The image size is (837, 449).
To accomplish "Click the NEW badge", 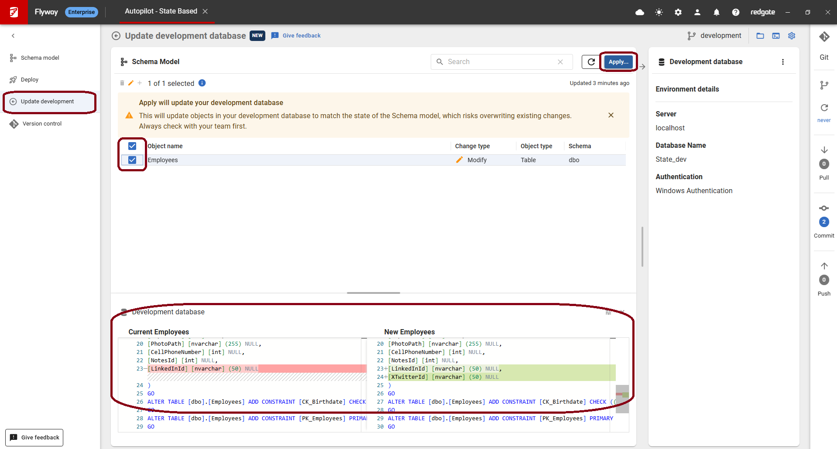I will pyautogui.click(x=257, y=36).
